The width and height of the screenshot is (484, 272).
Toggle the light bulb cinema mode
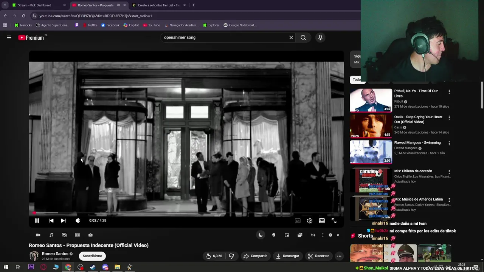click(274, 235)
